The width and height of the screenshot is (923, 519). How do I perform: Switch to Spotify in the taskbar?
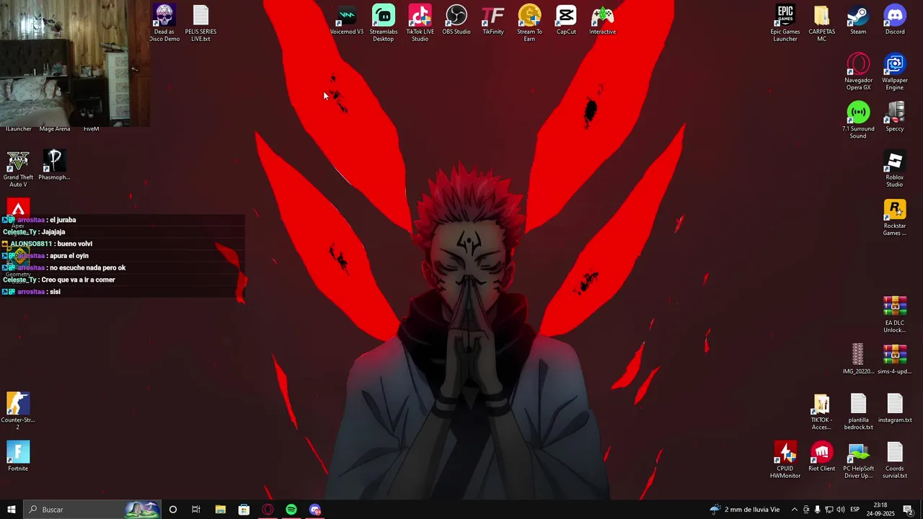(291, 510)
